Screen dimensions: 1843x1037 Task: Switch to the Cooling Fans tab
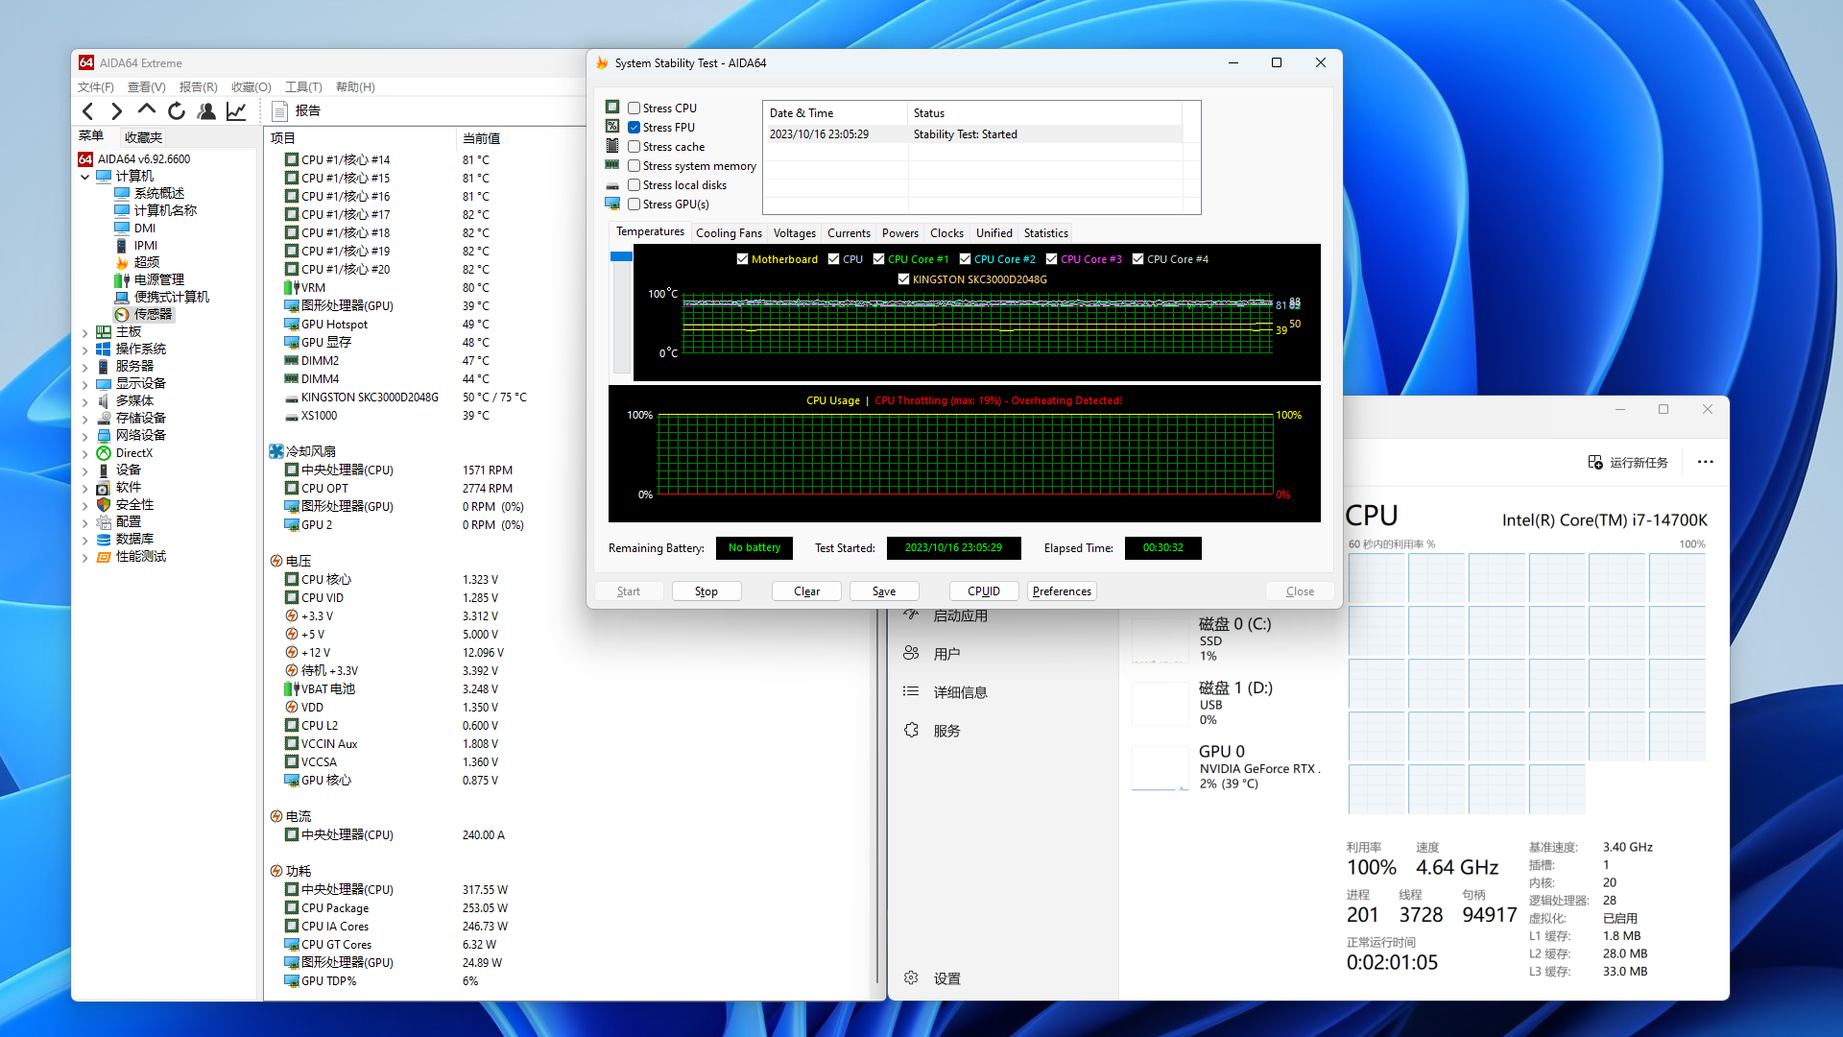pos(729,233)
